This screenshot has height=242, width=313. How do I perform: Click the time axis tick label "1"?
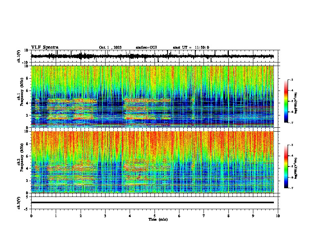[x=56, y=216]
